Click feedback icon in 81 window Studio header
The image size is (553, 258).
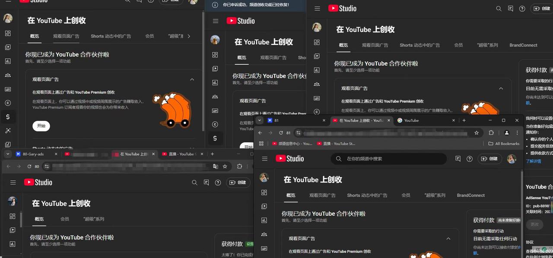click(458, 159)
